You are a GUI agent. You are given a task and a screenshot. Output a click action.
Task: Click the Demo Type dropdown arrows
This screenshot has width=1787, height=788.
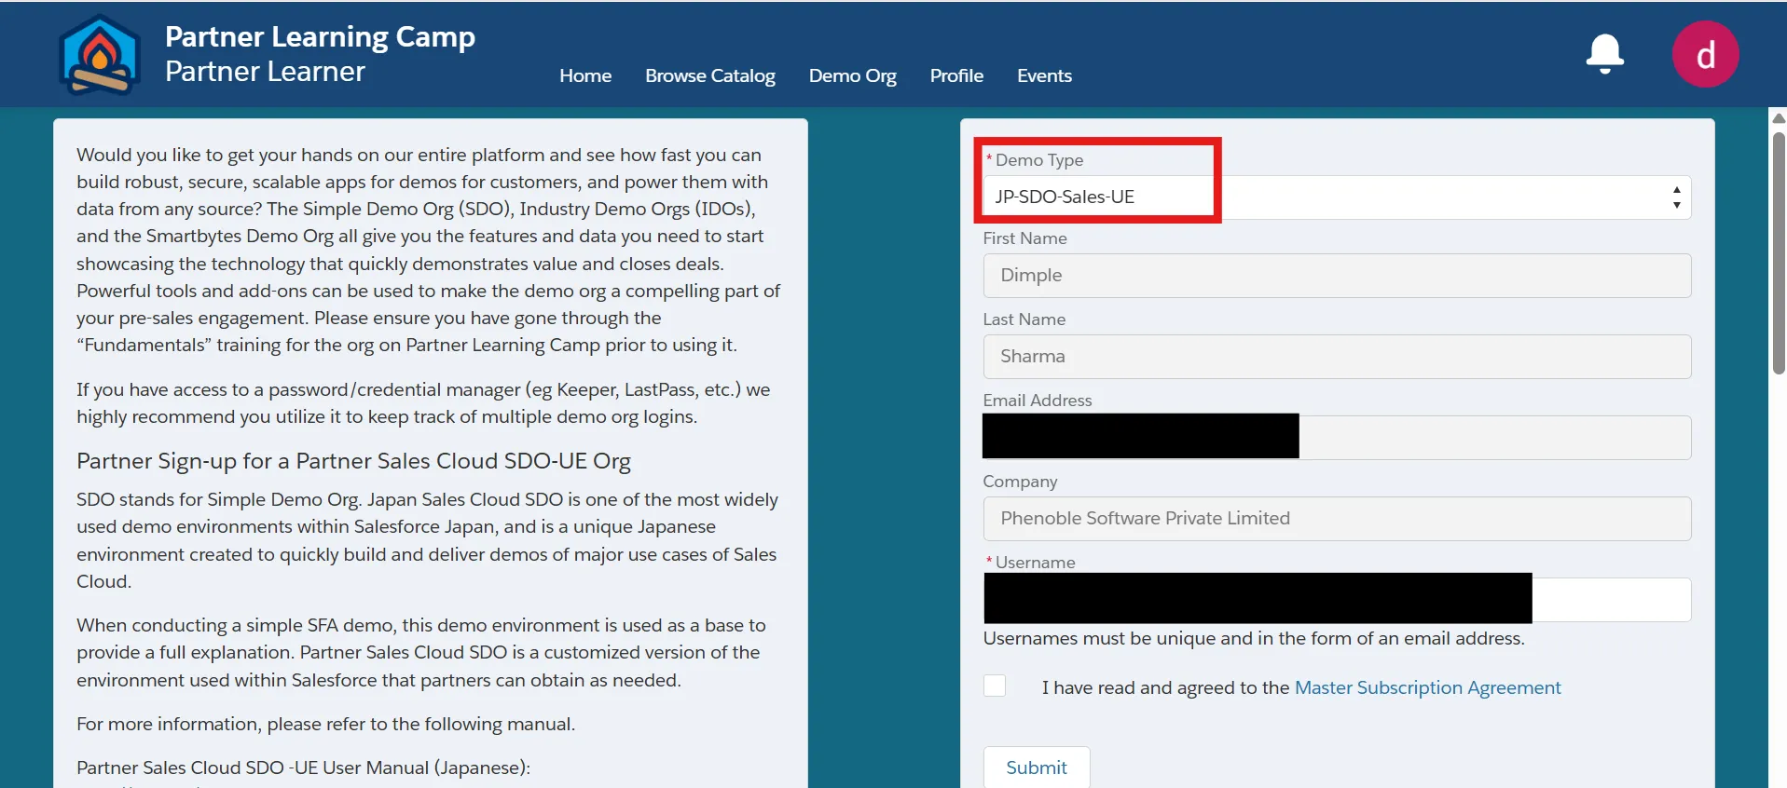1676,197
